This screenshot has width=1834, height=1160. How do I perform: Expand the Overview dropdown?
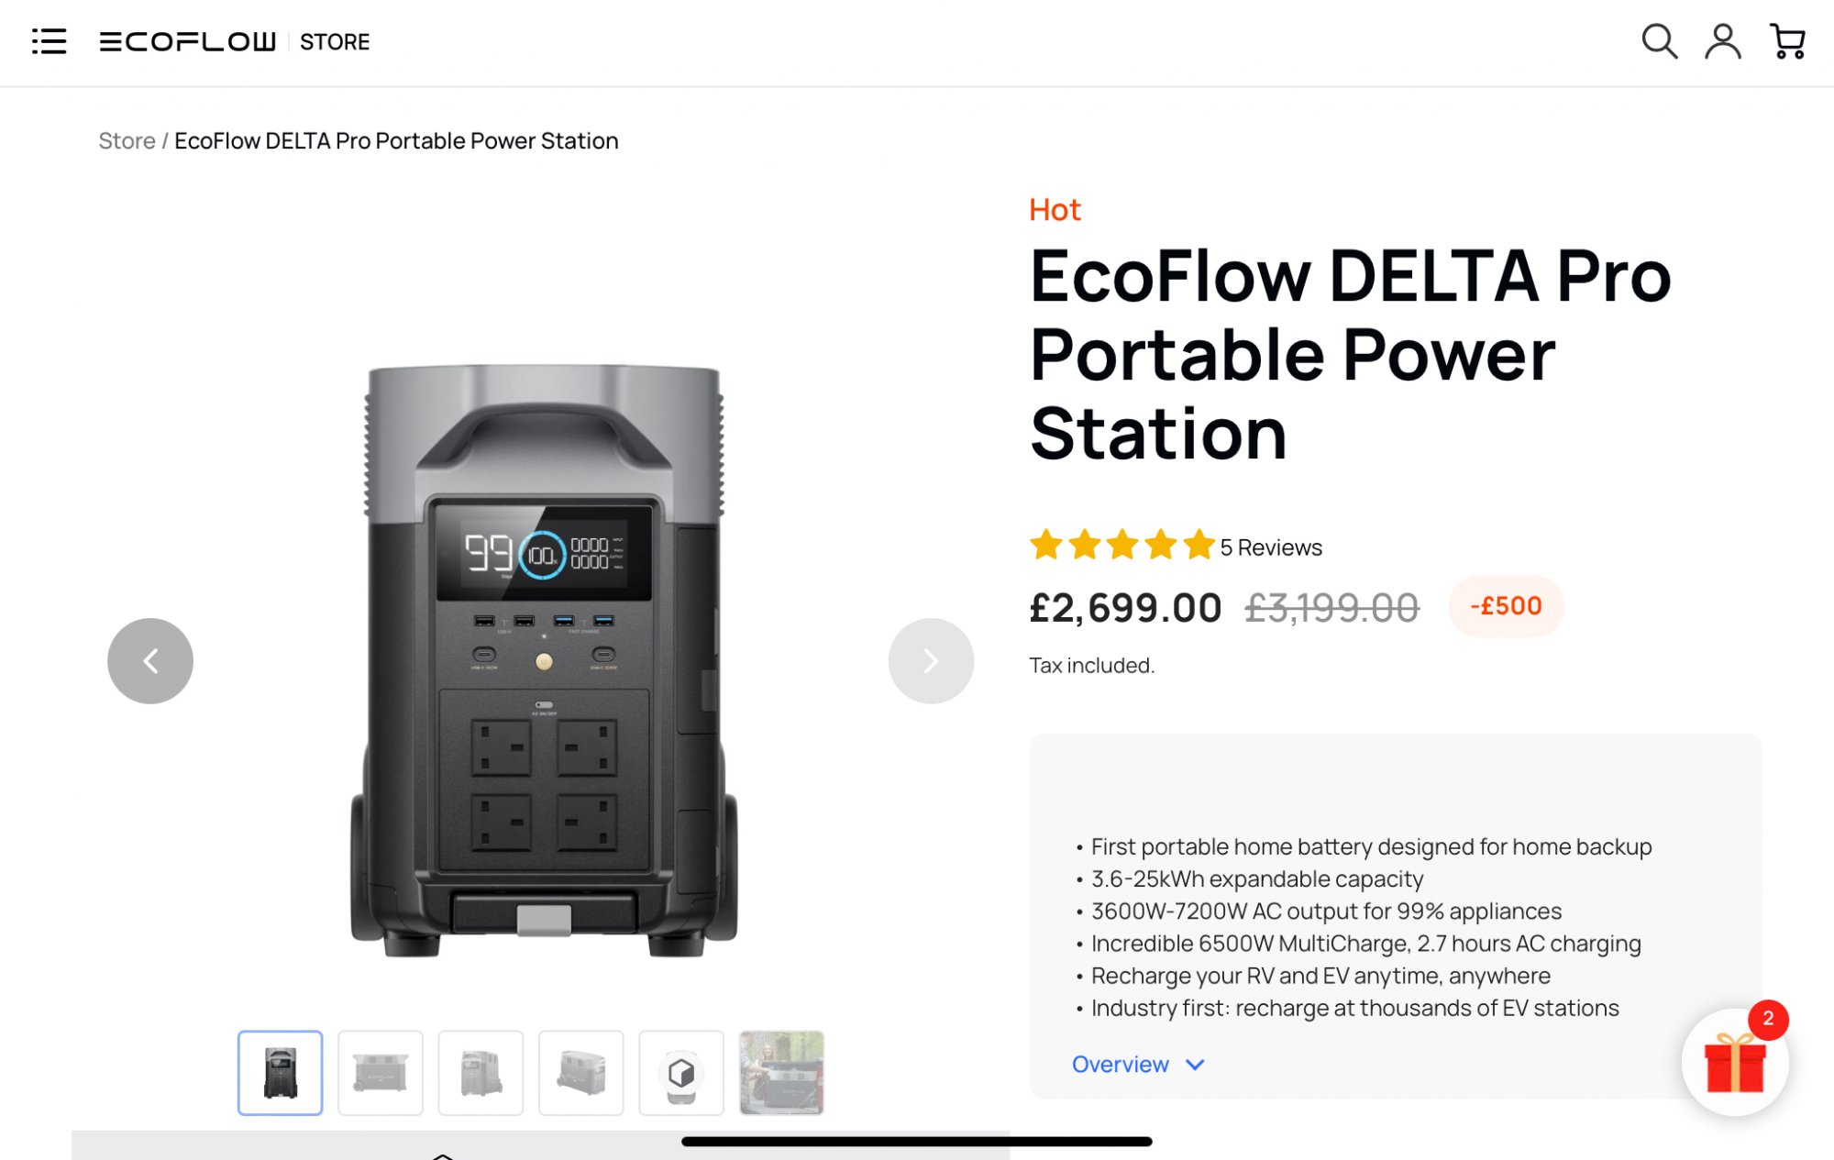click(1137, 1065)
